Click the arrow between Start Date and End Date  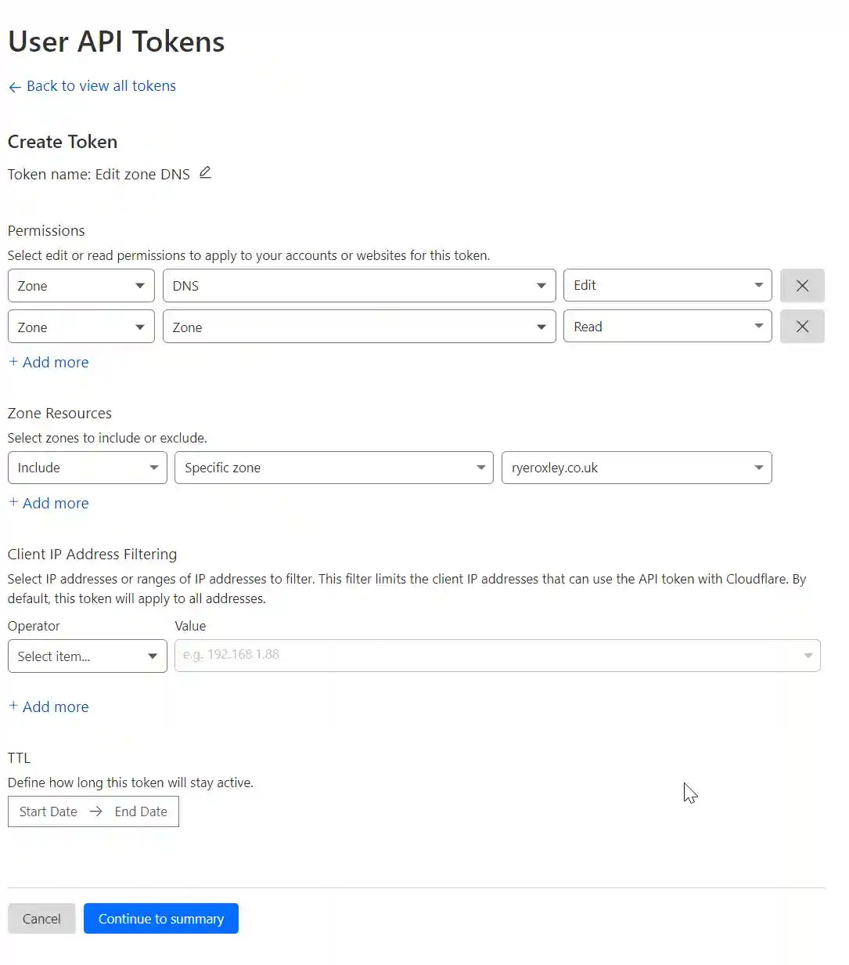(95, 811)
